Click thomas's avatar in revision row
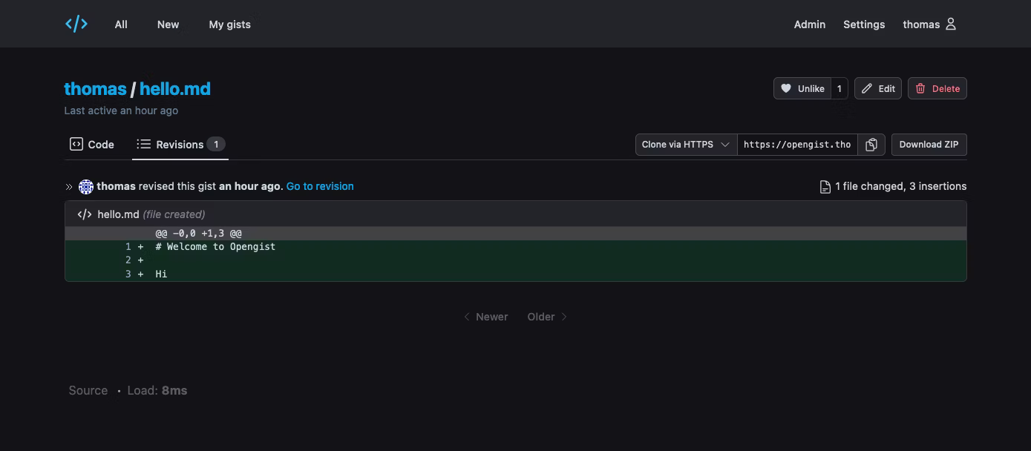Viewport: 1031px width, 451px height. pos(86,187)
